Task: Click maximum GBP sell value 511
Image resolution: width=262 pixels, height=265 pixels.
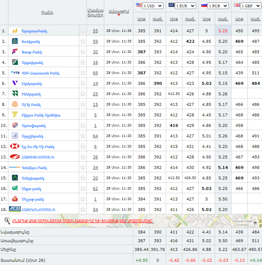Action: [255, 241]
